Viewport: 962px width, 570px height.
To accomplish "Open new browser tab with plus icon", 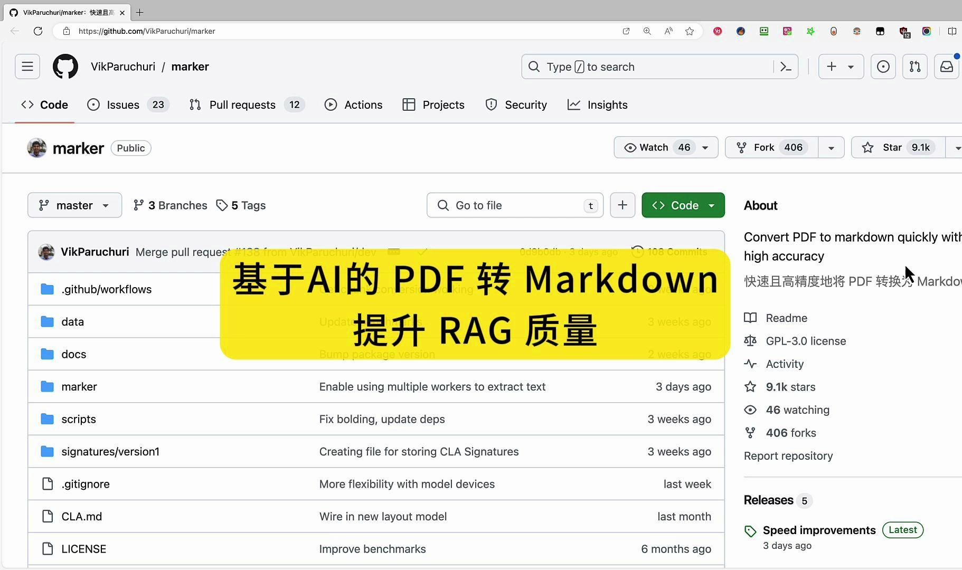I will 140,12.
